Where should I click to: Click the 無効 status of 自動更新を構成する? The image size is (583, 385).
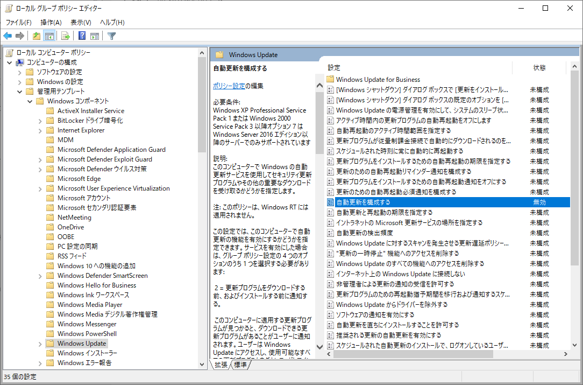click(x=539, y=202)
